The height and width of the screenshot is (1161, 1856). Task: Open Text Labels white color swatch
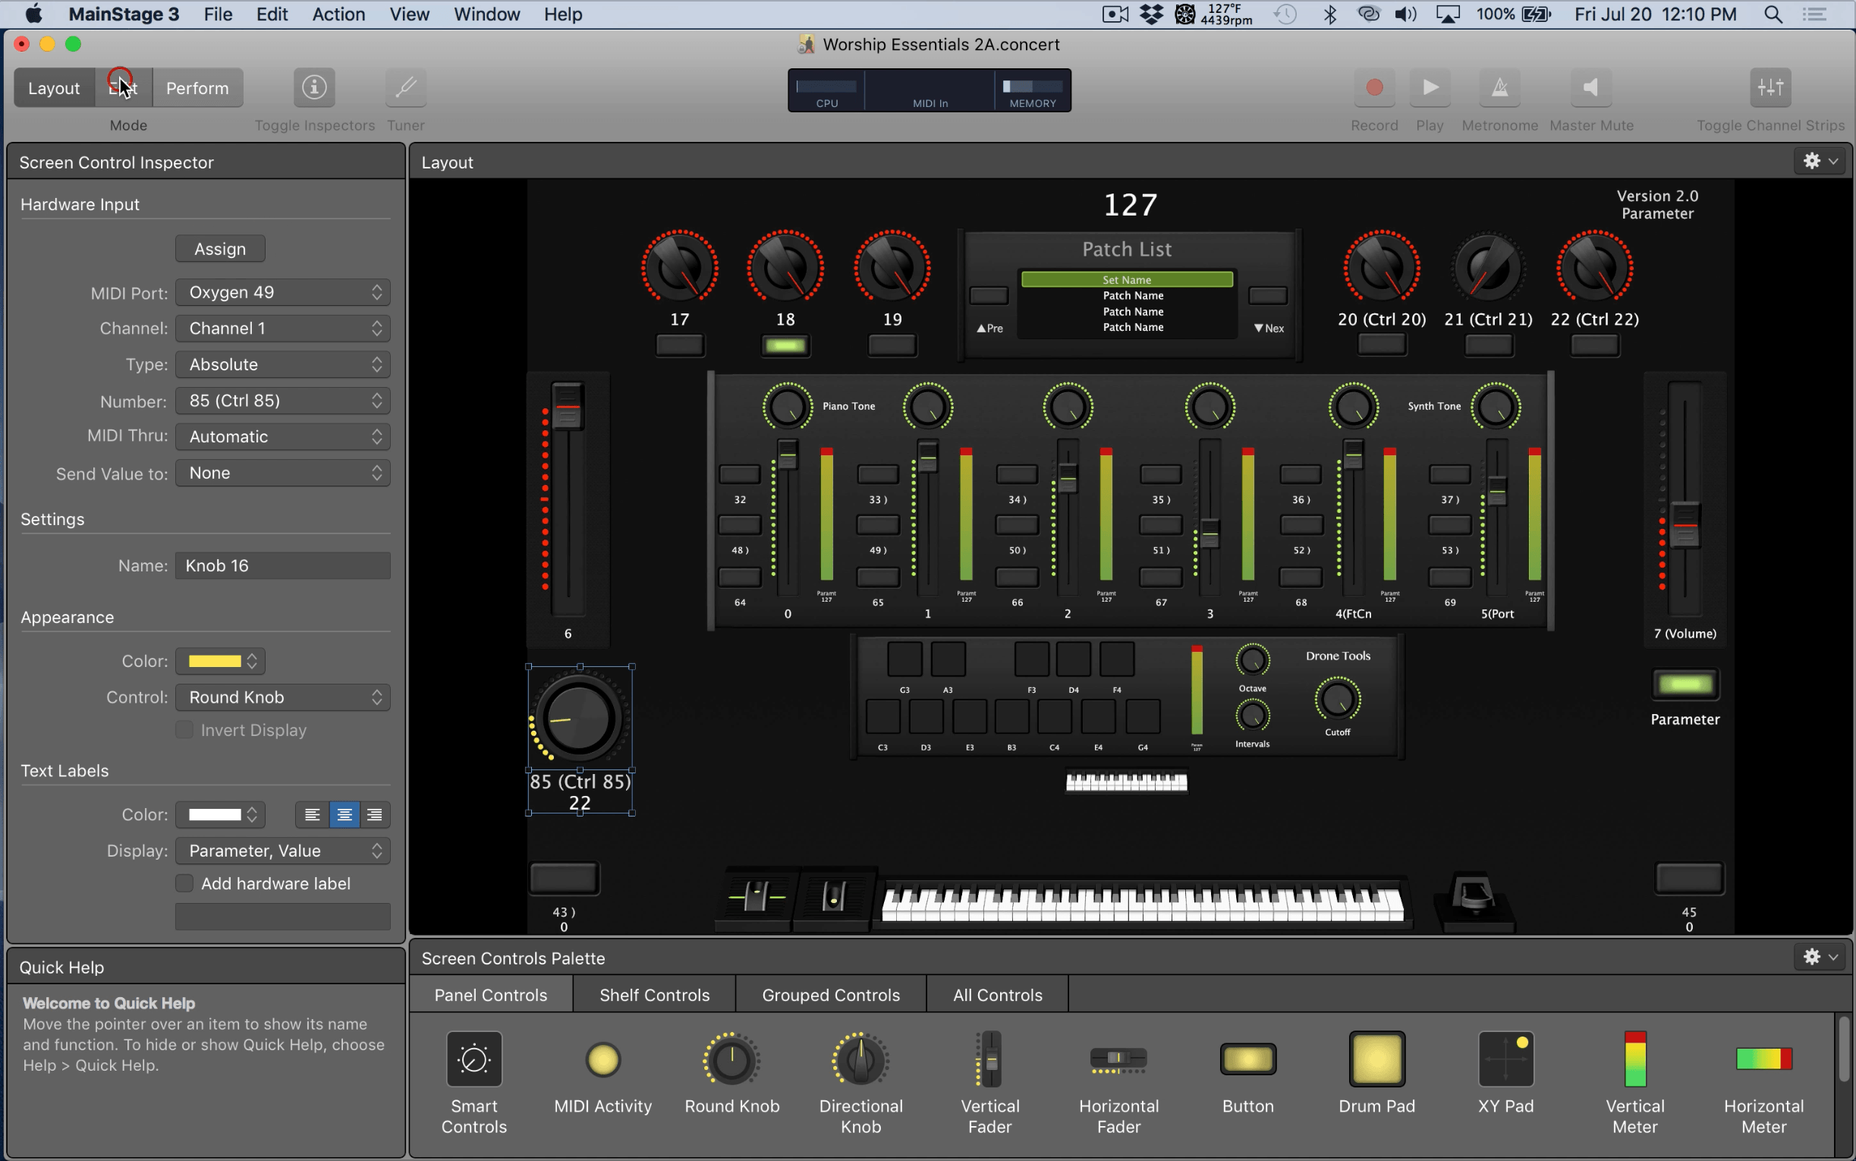[x=219, y=815]
